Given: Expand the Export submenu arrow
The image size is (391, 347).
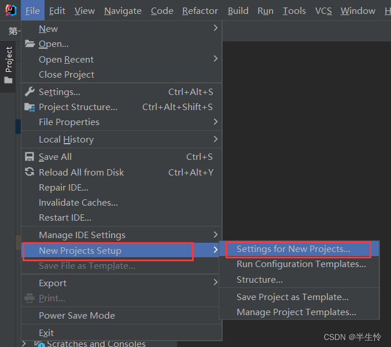Looking at the screenshot, I should tap(215, 282).
